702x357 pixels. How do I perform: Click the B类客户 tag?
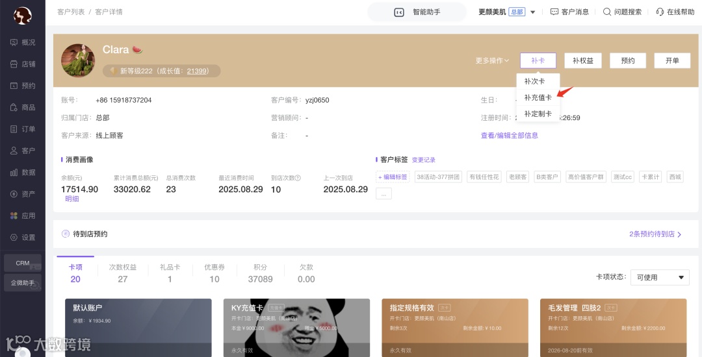click(547, 177)
